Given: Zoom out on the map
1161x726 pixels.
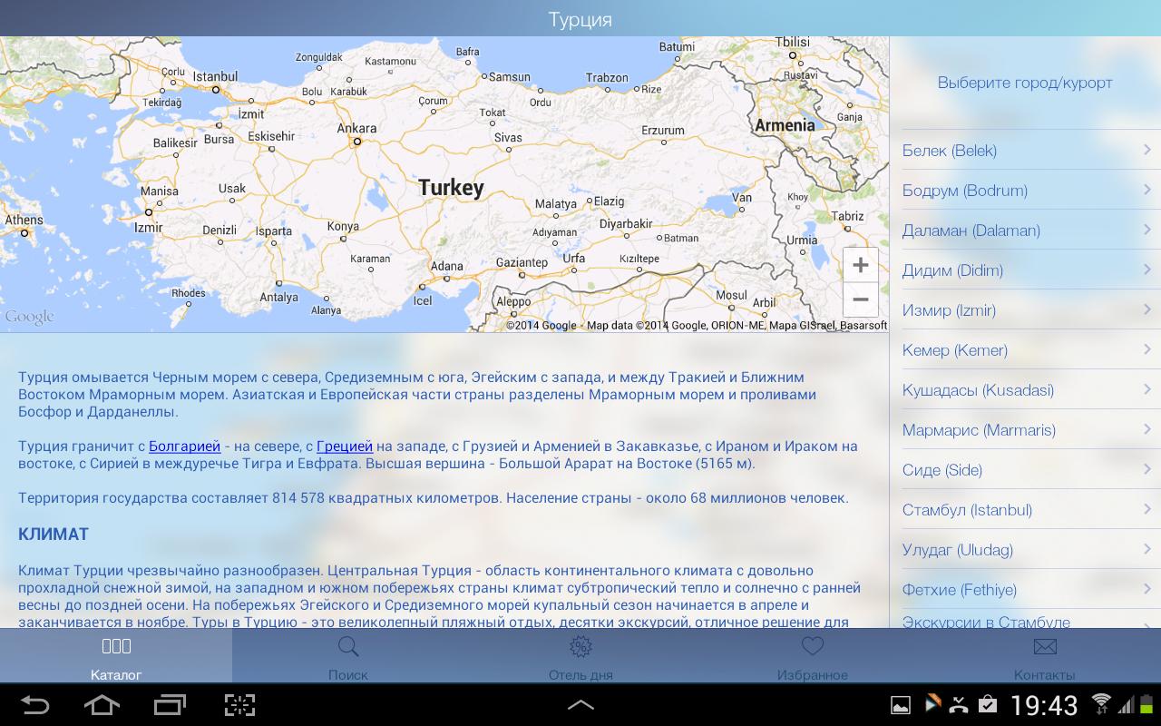Looking at the screenshot, I should point(860,299).
